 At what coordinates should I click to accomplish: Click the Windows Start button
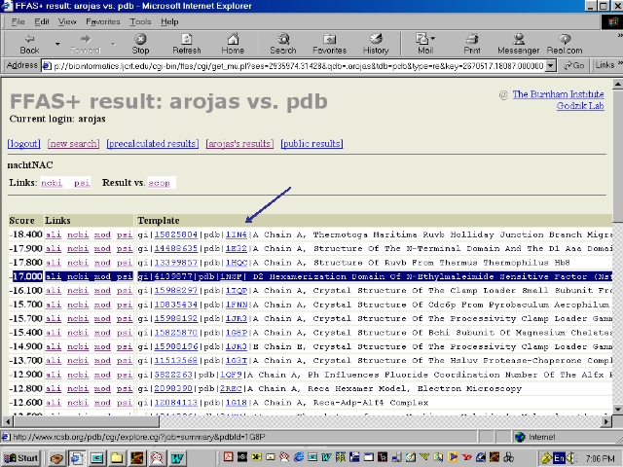point(20,457)
